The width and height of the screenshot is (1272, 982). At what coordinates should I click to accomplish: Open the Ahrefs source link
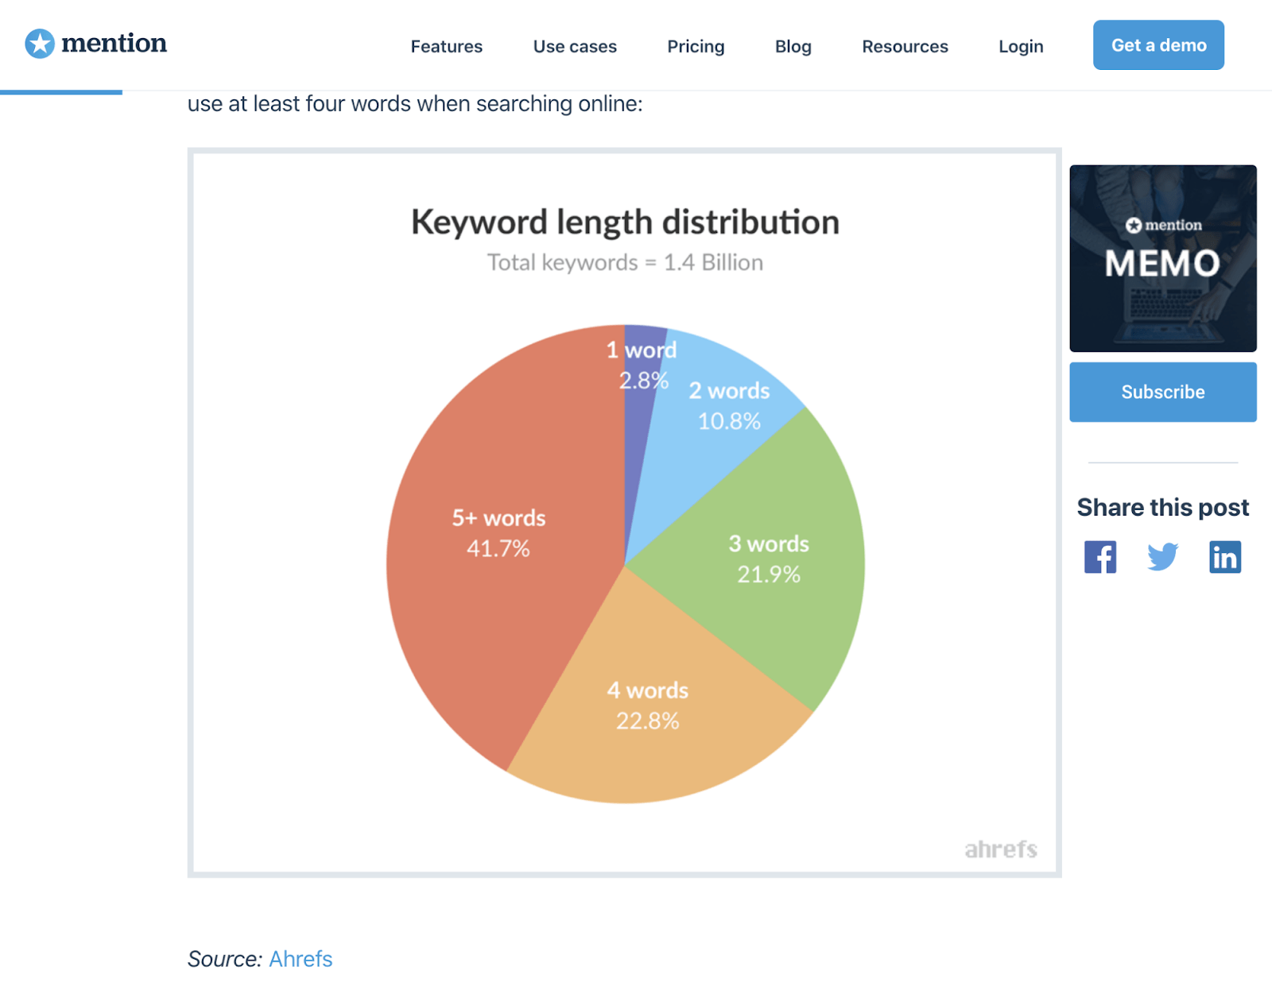tap(301, 959)
